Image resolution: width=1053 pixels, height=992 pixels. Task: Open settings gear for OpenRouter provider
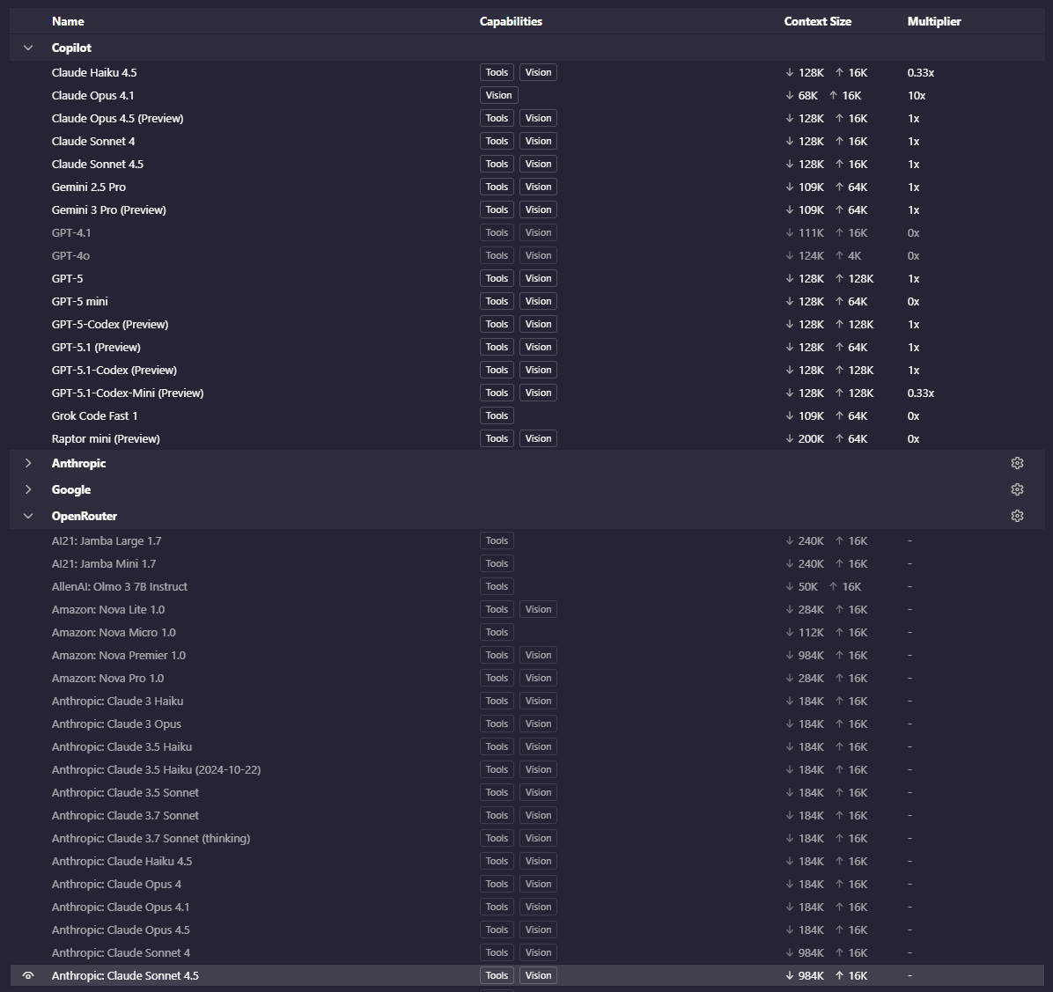pos(1017,516)
